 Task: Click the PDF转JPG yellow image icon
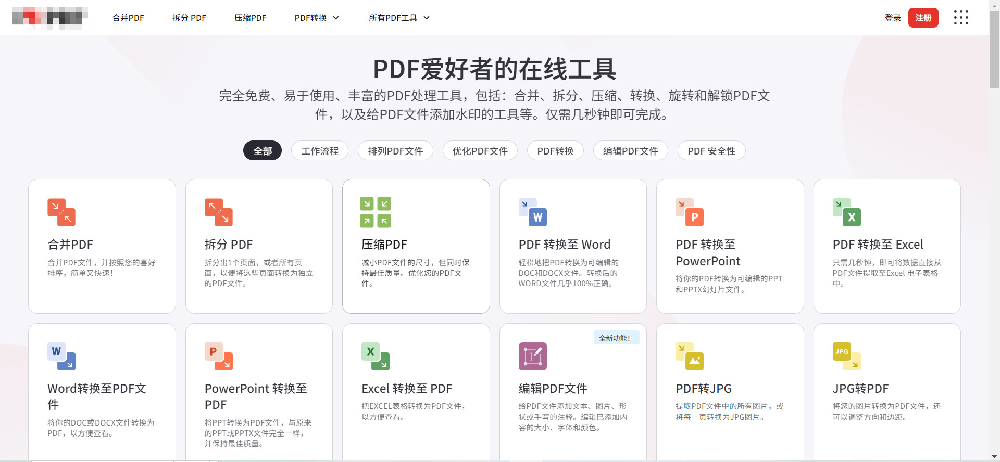tap(690, 356)
